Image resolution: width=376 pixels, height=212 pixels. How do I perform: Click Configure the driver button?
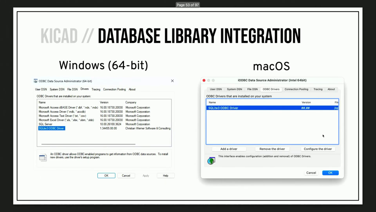tap(318, 149)
